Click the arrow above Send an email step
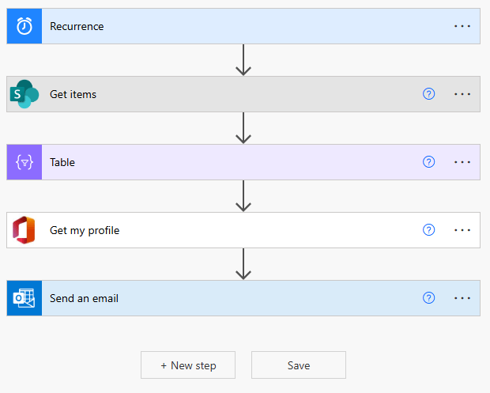490x393 pixels. [x=243, y=264]
